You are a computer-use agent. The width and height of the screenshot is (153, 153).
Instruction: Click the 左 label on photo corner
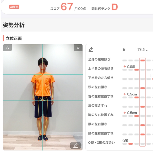coord(78,48)
